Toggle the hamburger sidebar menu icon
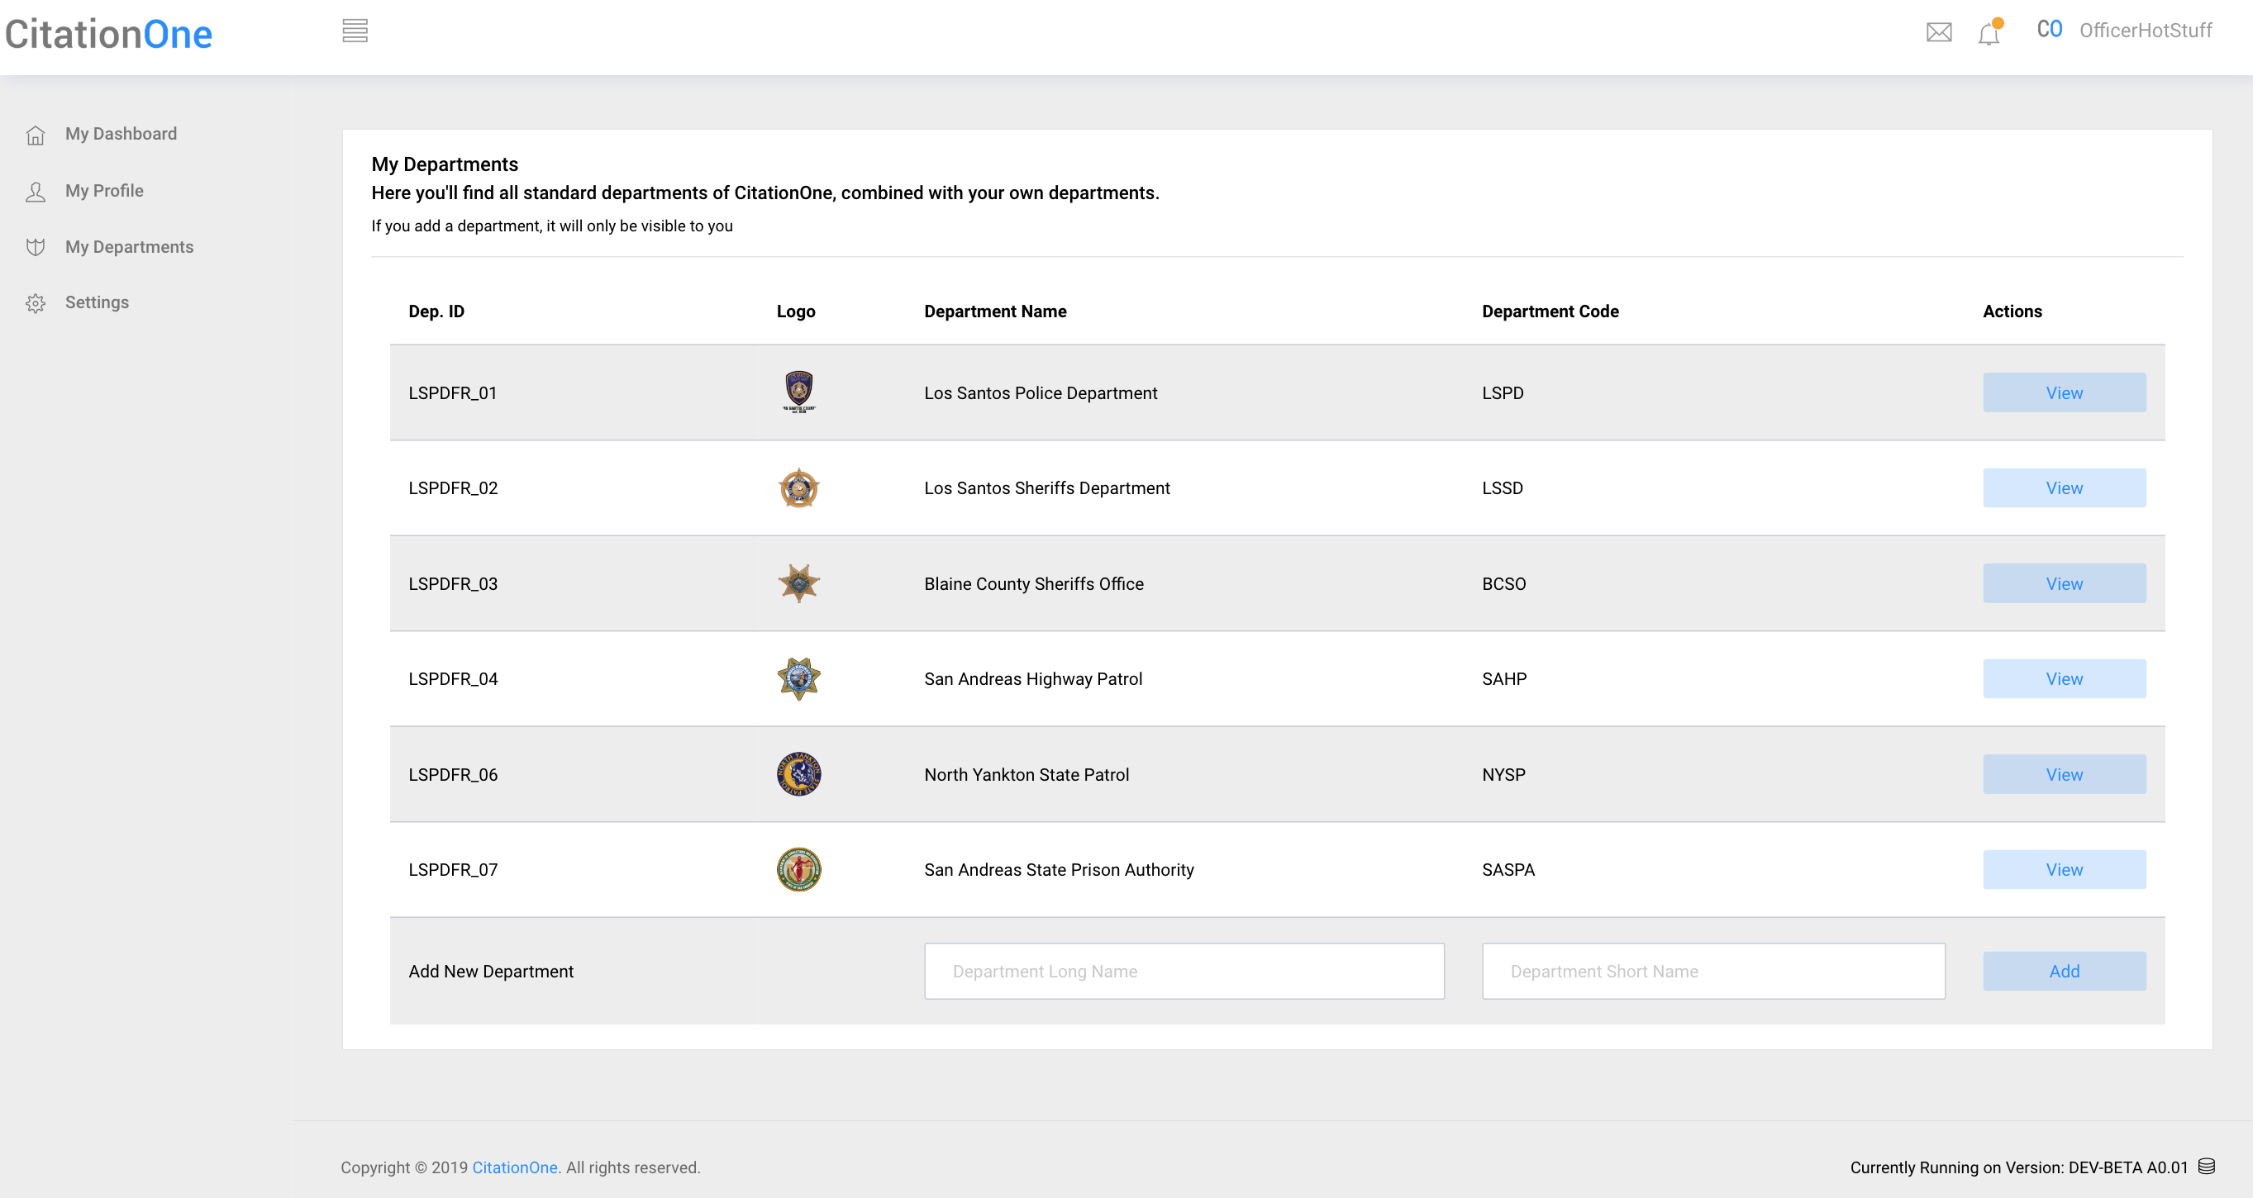The width and height of the screenshot is (2253, 1198). point(355,31)
